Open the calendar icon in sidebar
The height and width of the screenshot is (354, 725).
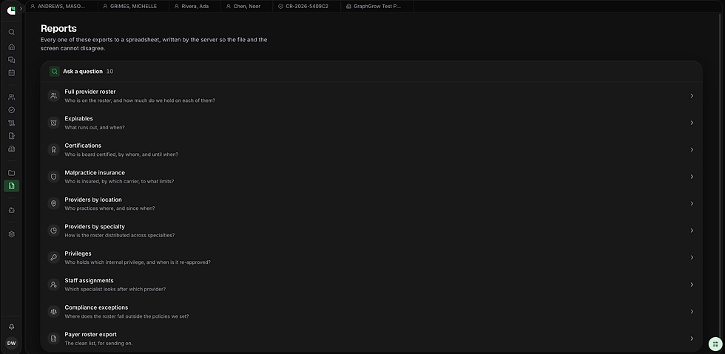coord(12,72)
